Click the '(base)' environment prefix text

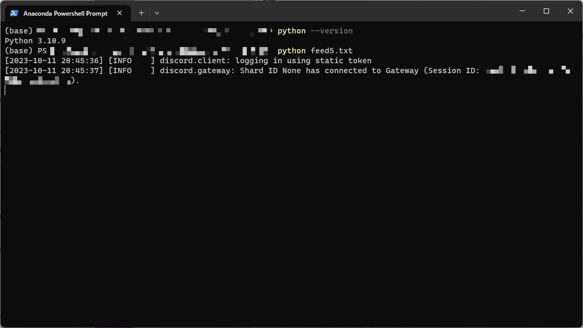(x=18, y=31)
